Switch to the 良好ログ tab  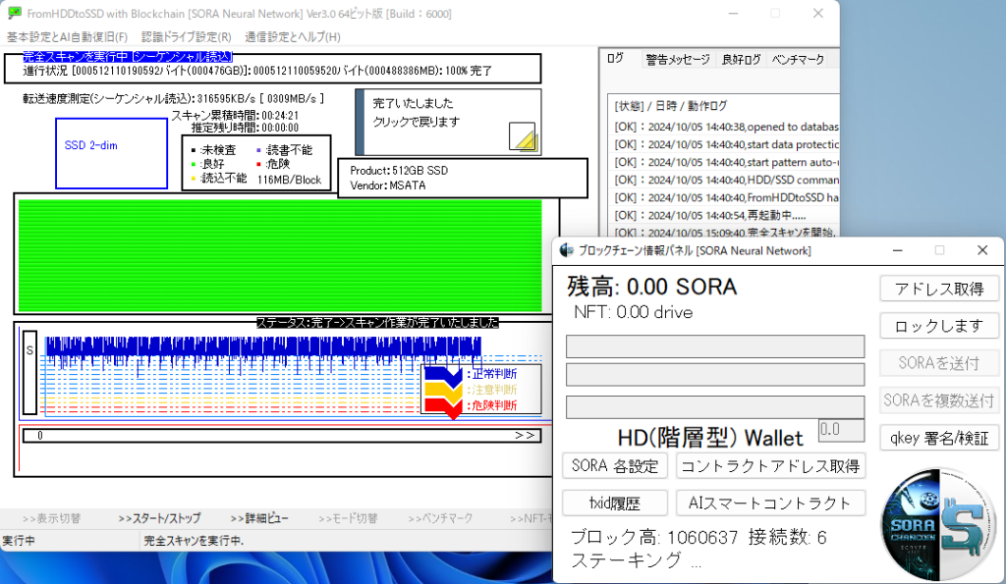(741, 60)
